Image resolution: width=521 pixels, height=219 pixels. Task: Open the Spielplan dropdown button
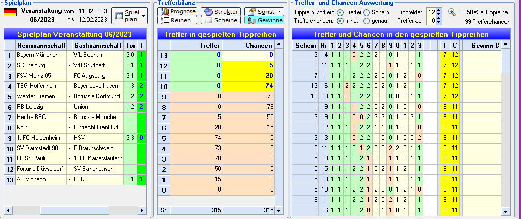point(129,16)
